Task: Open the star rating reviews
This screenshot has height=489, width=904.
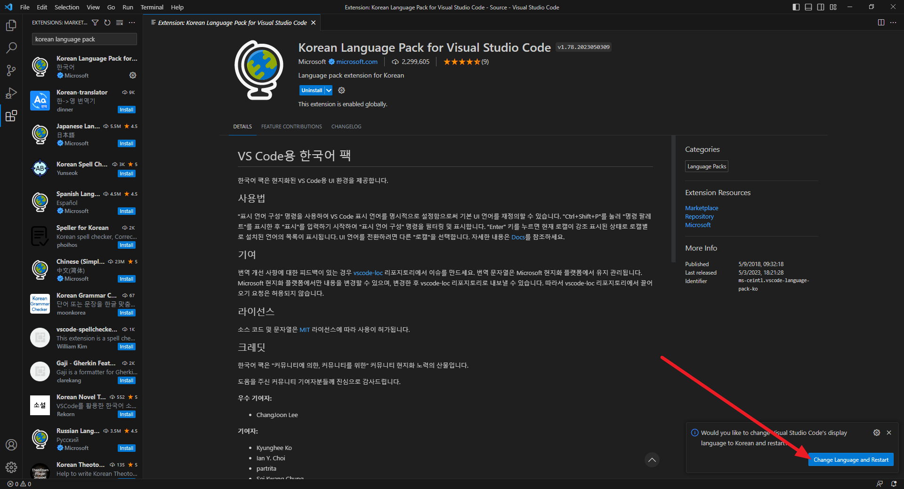Action: pos(466,62)
